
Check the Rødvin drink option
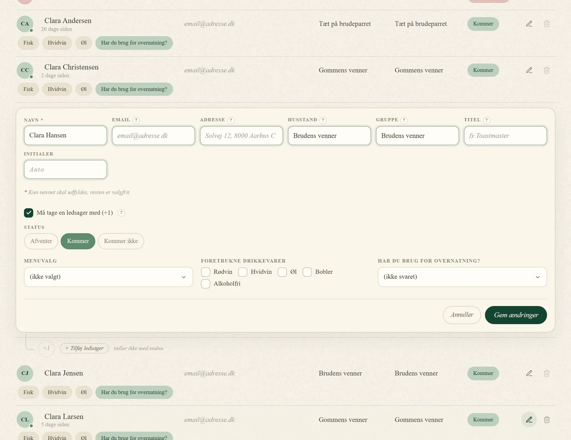coord(206,272)
